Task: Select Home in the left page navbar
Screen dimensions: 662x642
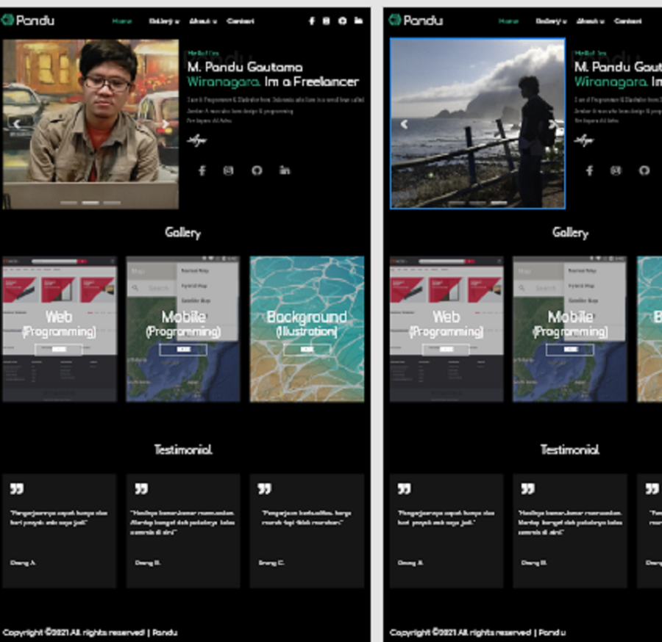Action: (122, 21)
